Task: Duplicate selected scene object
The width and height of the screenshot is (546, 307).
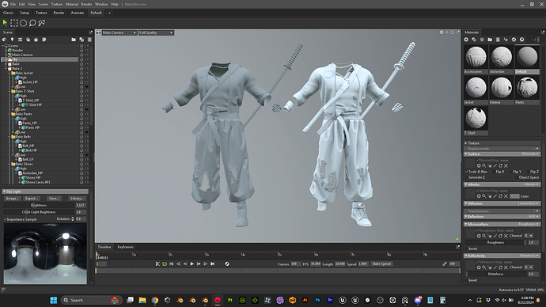Action: [82, 40]
